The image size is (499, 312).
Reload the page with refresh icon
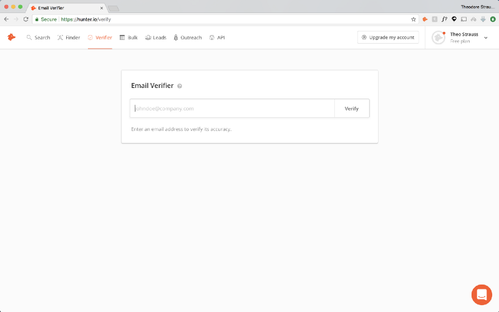pos(26,19)
